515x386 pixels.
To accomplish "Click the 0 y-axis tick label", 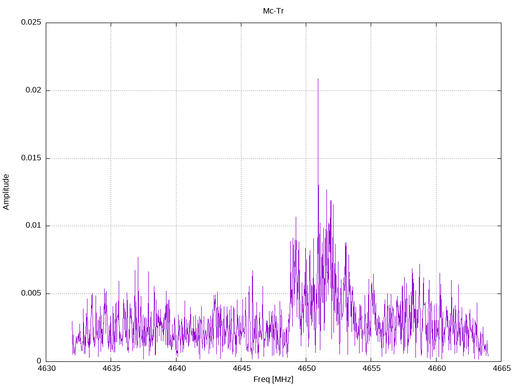I will pyautogui.click(x=39, y=361).
